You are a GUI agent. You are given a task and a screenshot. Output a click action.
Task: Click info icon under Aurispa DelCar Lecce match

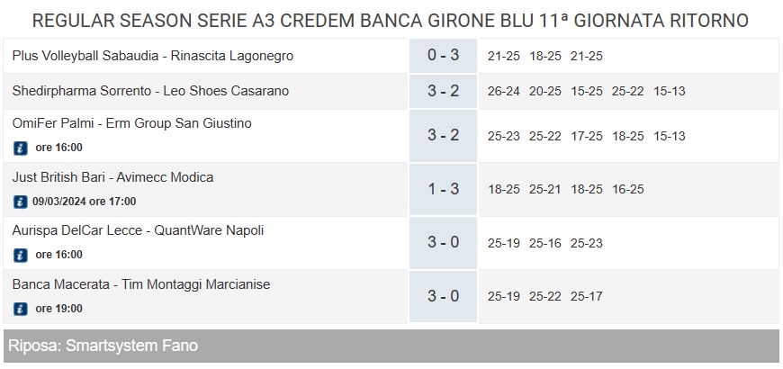[20, 256]
